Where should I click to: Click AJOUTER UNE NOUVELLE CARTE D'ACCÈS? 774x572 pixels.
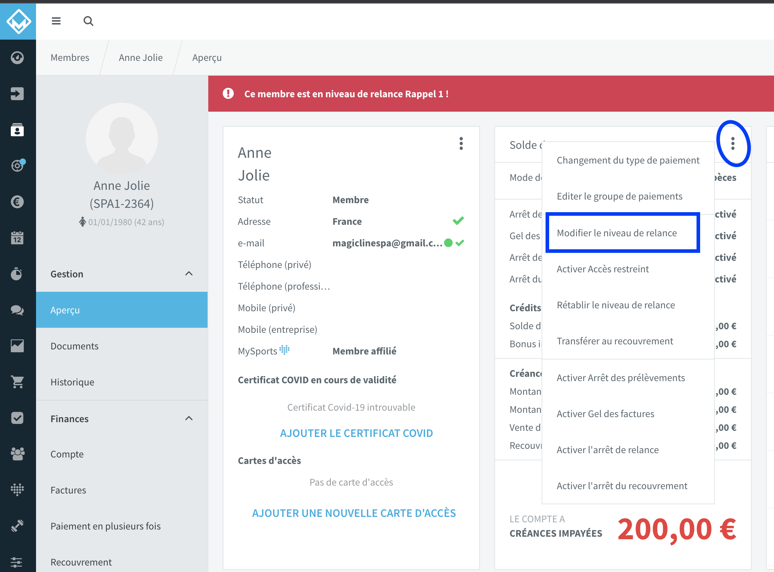(354, 513)
